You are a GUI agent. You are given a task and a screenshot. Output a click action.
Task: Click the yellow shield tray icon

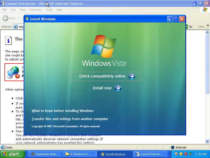tap(181, 154)
